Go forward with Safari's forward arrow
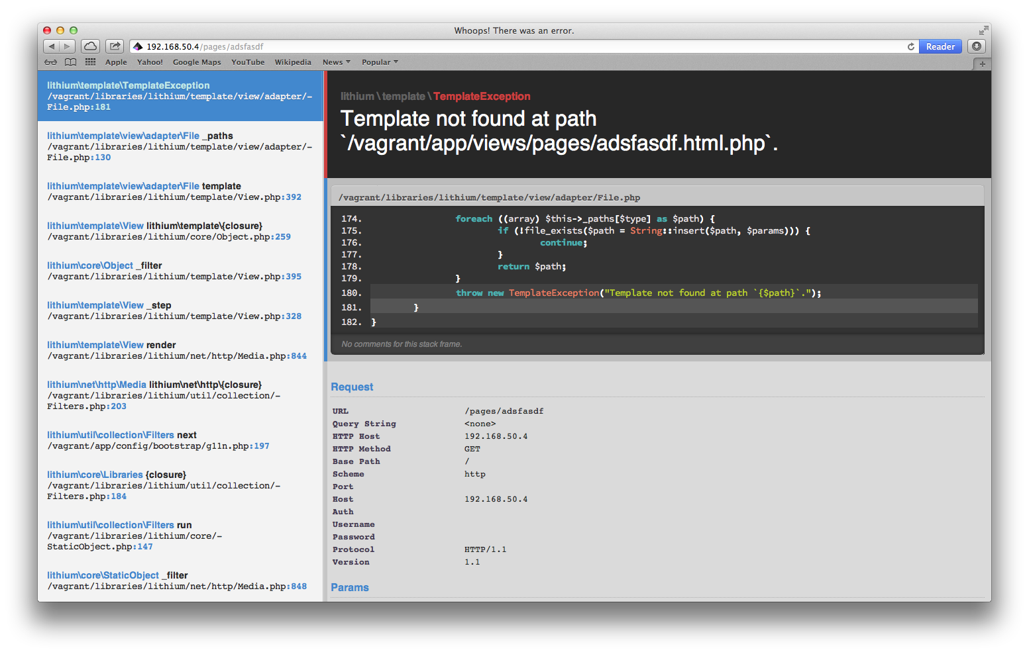 point(67,46)
